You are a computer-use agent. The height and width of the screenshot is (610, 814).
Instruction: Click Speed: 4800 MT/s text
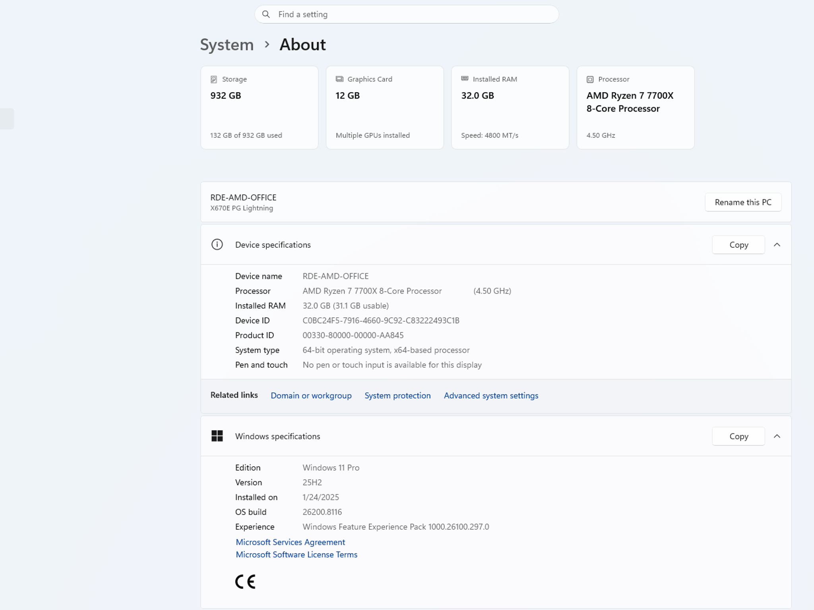tap(489, 135)
